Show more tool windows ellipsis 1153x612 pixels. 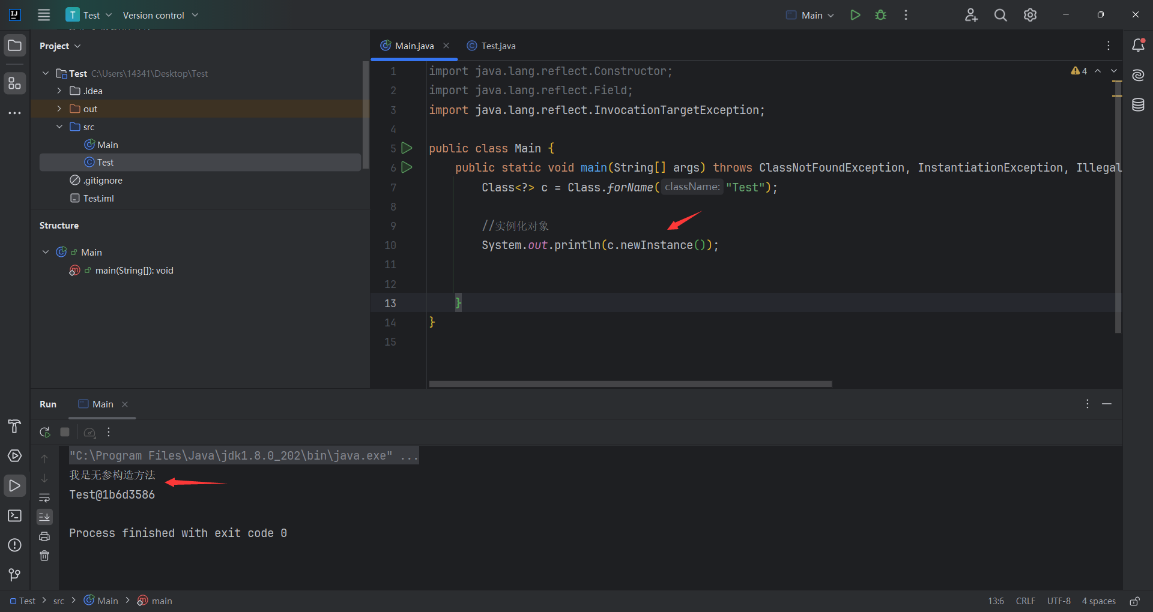pos(15,113)
